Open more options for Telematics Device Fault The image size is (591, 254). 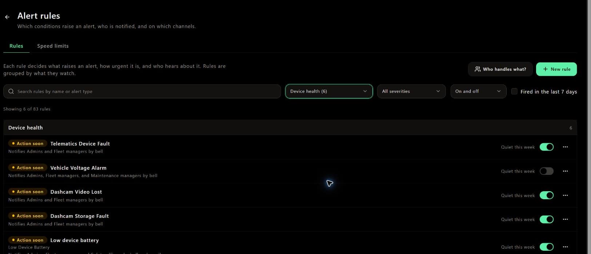[565, 147]
